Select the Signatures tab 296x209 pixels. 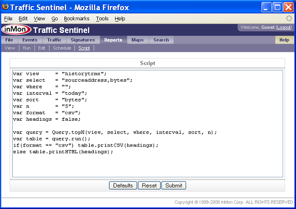click(x=83, y=40)
